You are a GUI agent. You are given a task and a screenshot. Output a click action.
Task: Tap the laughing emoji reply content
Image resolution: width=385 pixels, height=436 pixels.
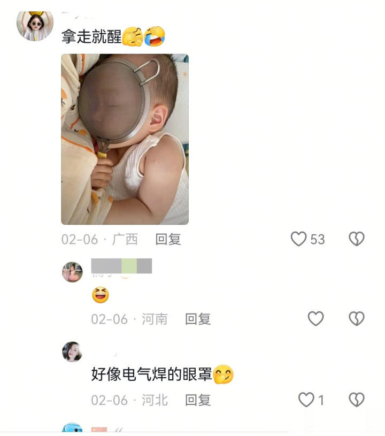(101, 295)
